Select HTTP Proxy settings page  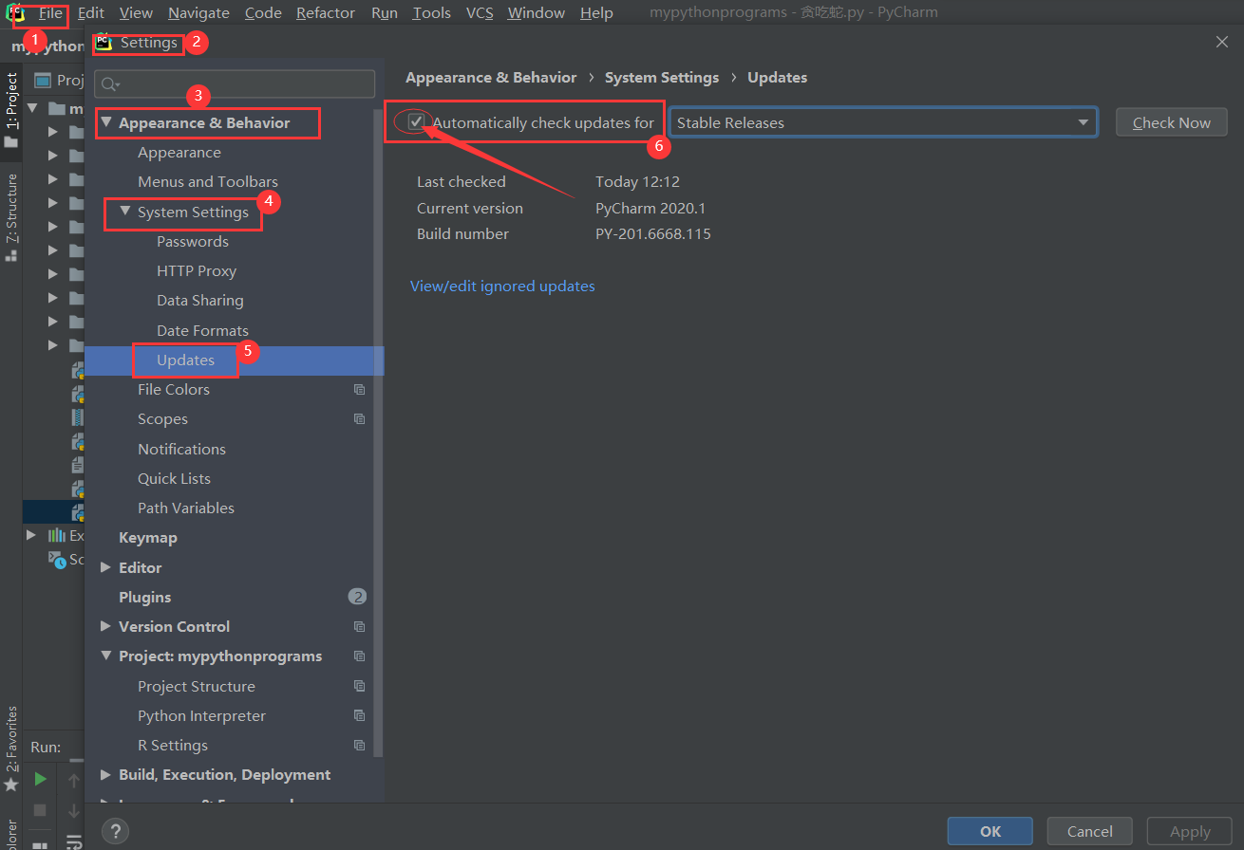pyautogui.click(x=197, y=271)
